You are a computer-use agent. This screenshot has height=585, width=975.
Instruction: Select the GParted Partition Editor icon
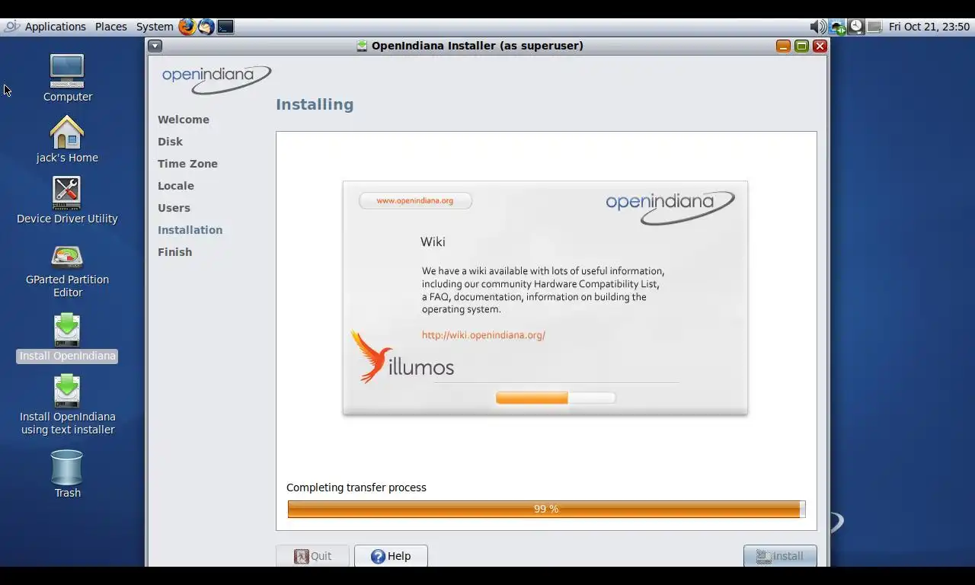pos(67,270)
